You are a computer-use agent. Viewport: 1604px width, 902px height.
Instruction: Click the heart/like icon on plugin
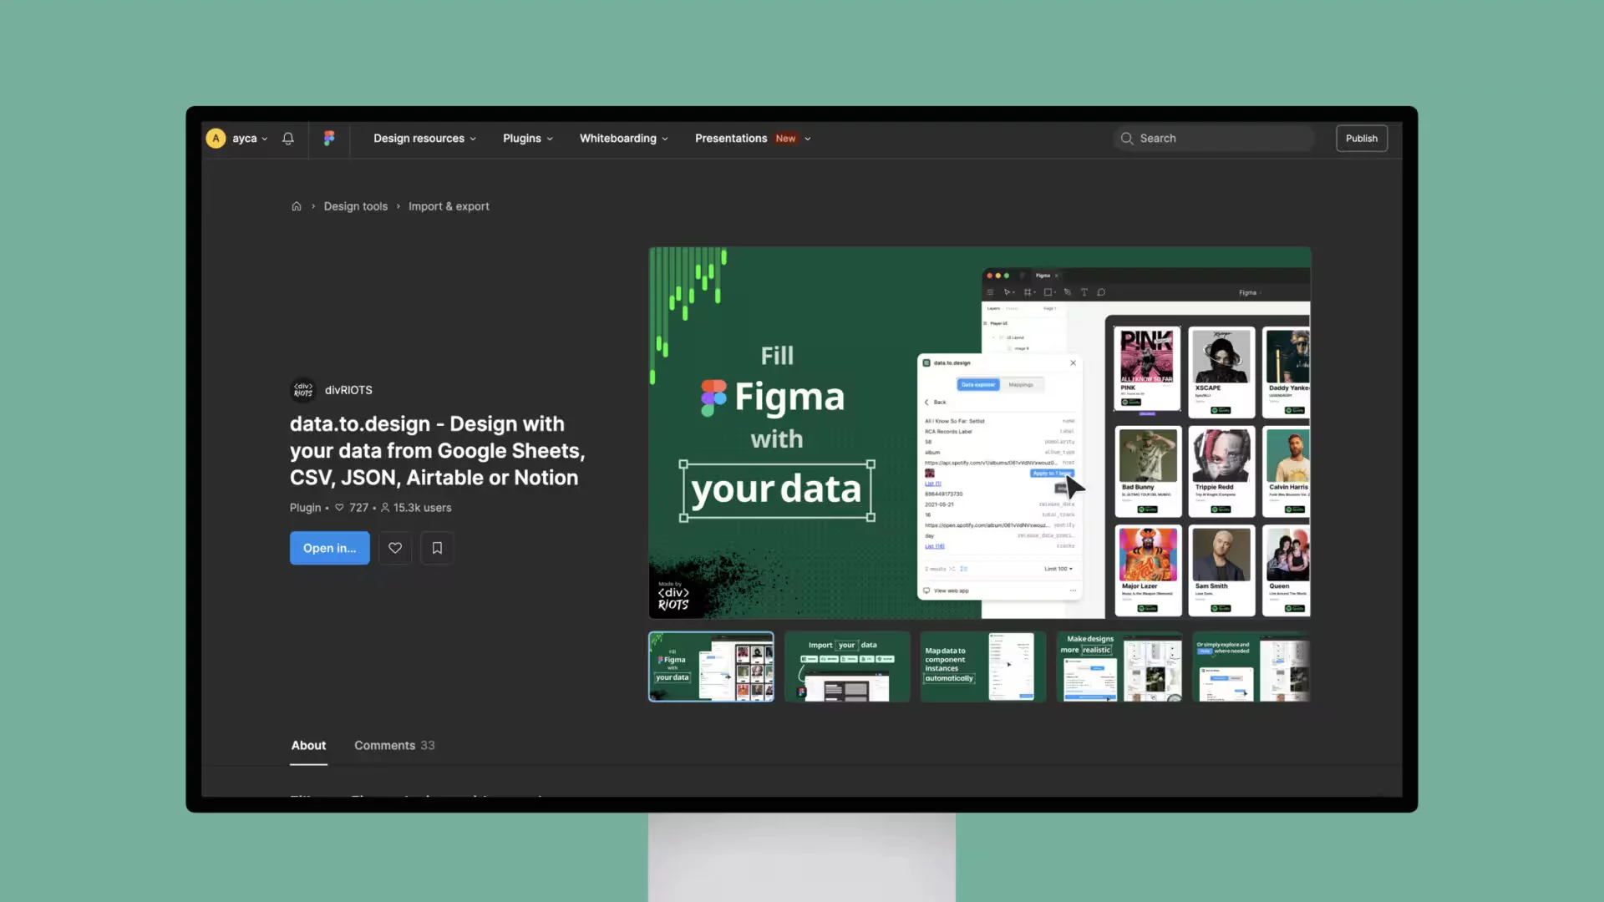[x=394, y=547]
